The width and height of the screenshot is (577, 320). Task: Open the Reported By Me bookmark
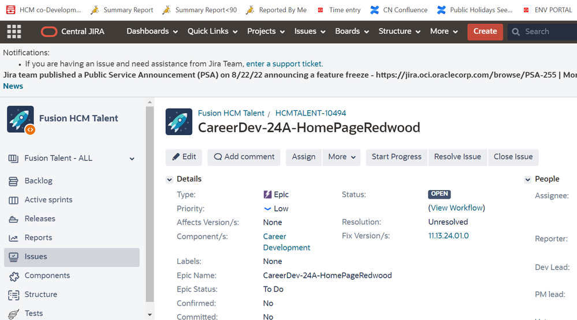[276, 10]
